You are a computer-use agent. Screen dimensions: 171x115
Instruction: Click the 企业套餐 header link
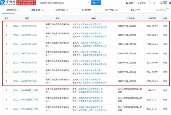pyautogui.click(x=141, y=3)
